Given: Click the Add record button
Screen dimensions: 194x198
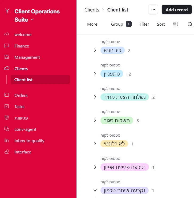Looking at the screenshot, I should pyautogui.click(x=177, y=10).
